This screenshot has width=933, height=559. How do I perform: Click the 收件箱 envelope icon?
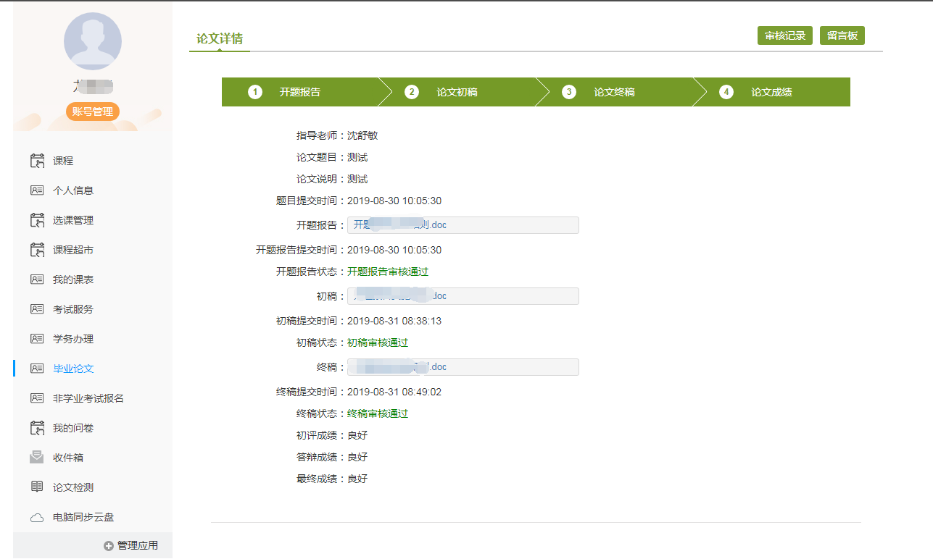37,458
